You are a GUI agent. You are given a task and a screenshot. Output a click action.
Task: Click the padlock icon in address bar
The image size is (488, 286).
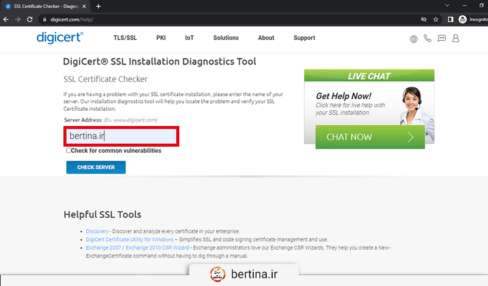(45, 19)
